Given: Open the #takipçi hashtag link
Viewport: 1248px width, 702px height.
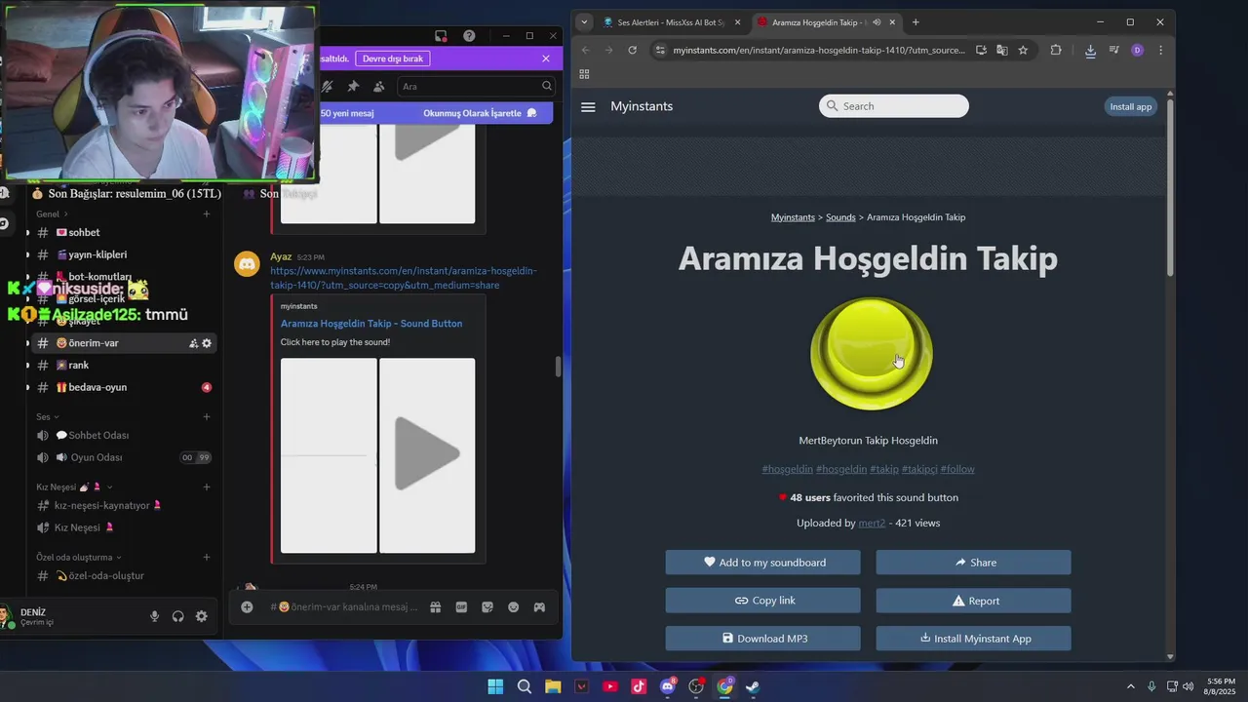Looking at the screenshot, I should [x=919, y=469].
